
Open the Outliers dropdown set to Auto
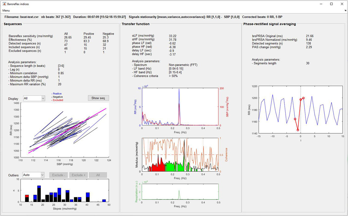coord(34,175)
